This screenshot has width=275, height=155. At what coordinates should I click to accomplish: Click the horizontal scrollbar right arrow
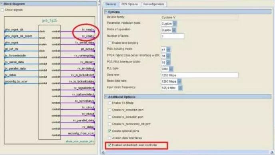(x=272, y=152)
